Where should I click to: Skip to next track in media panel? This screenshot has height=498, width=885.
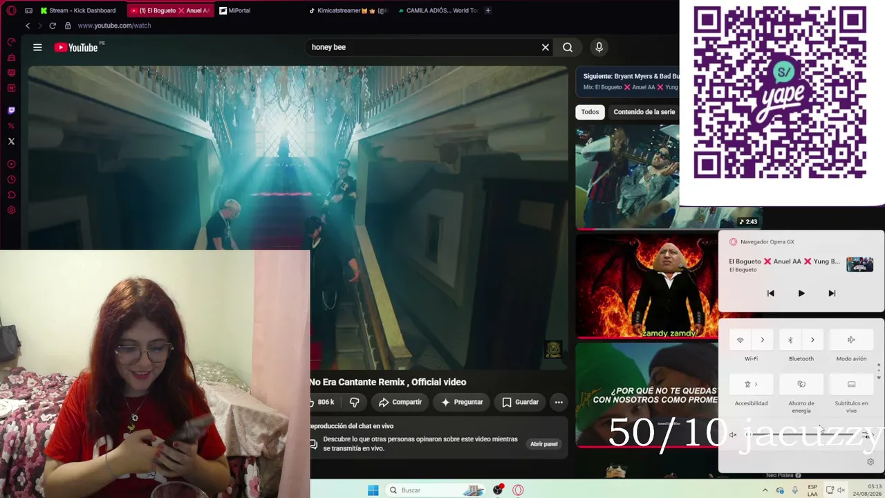pyautogui.click(x=832, y=293)
